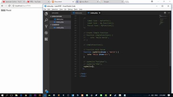Open the File menu in VS Code
173x97 pixels.
(x=45, y=9)
